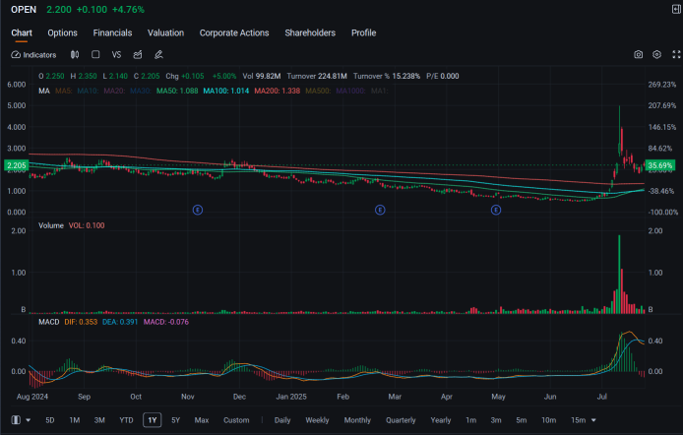Select the 3M time range
The height and width of the screenshot is (435, 683).
[99, 420]
